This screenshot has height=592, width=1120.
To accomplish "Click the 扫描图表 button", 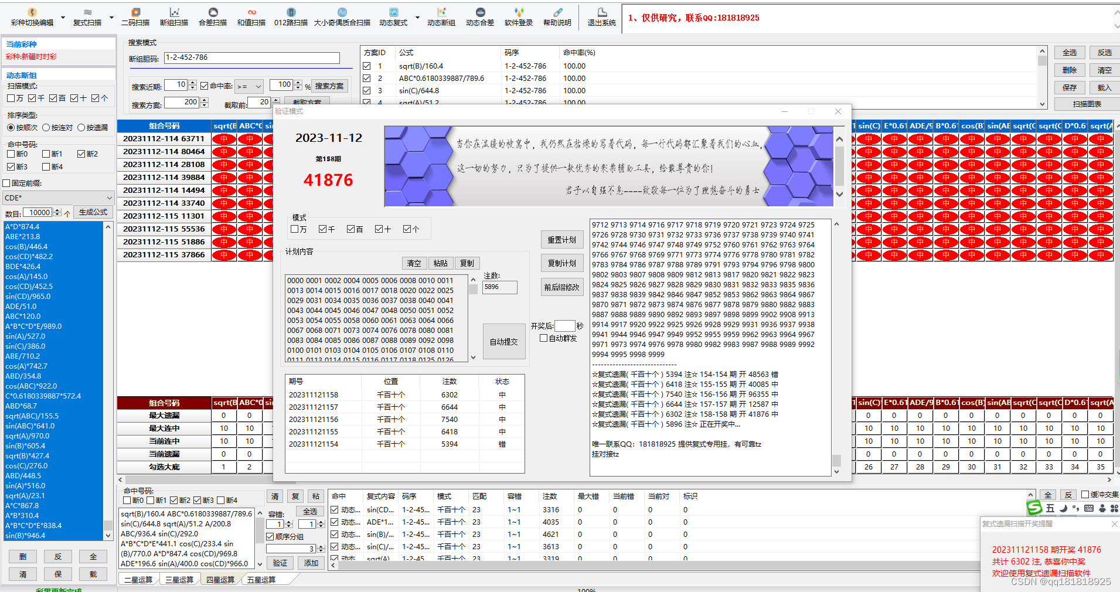I will click(1087, 104).
